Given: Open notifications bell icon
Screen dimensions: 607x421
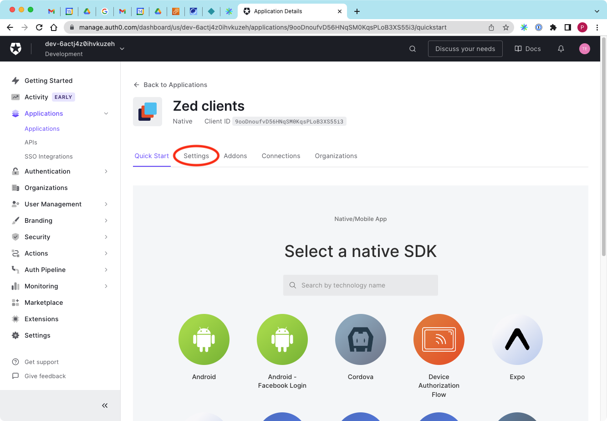Looking at the screenshot, I should [x=561, y=49].
